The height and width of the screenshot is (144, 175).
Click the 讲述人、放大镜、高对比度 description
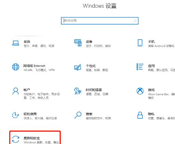point(40,118)
